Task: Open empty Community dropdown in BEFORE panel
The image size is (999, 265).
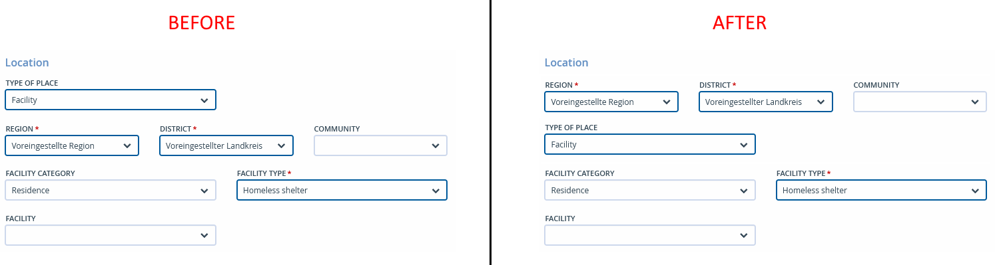Action: (380, 145)
